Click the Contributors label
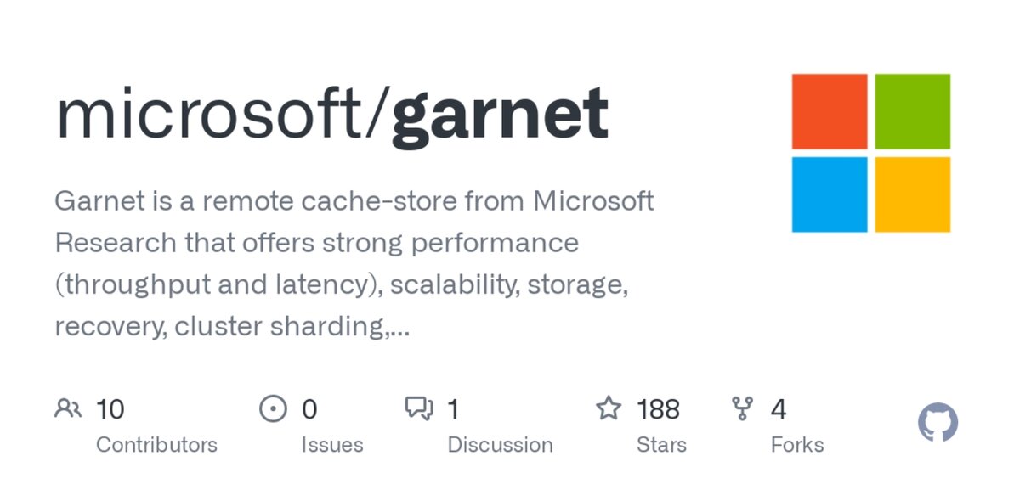The height and width of the screenshot is (484, 1020). (x=156, y=444)
